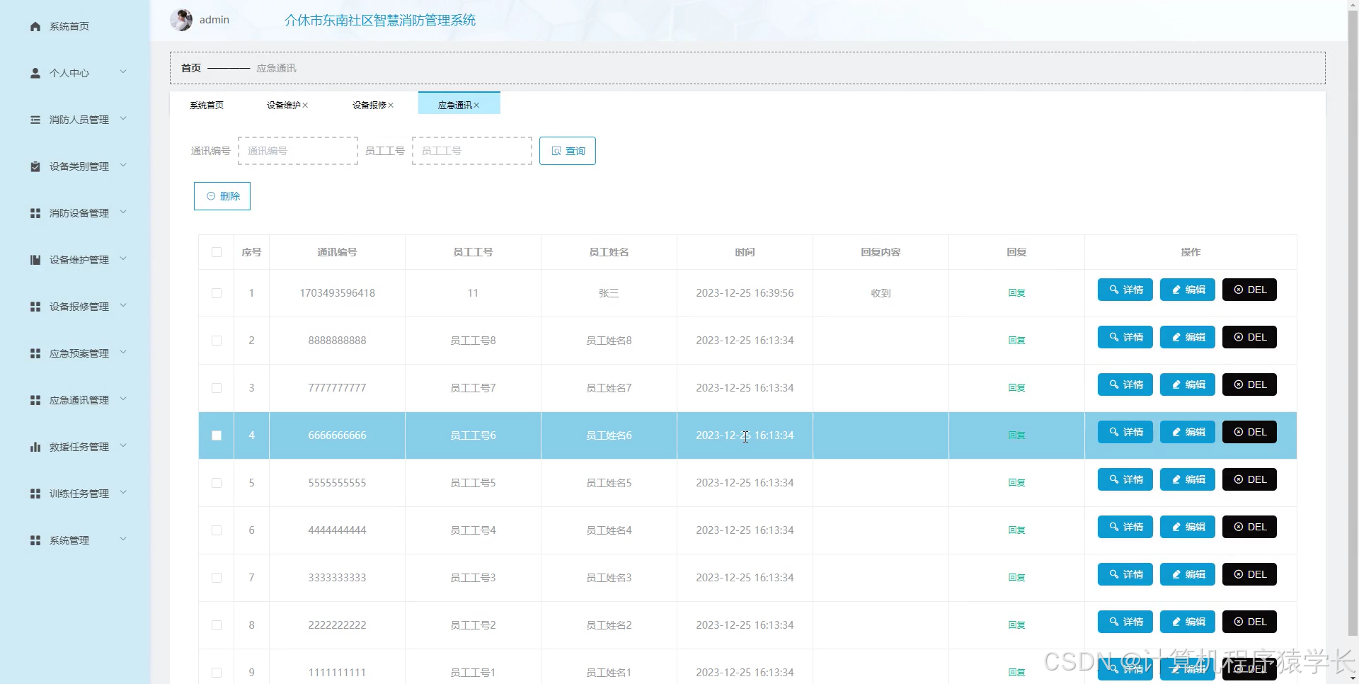
Task: Open 应急通讯管理 in the sidebar
Action: [79, 400]
